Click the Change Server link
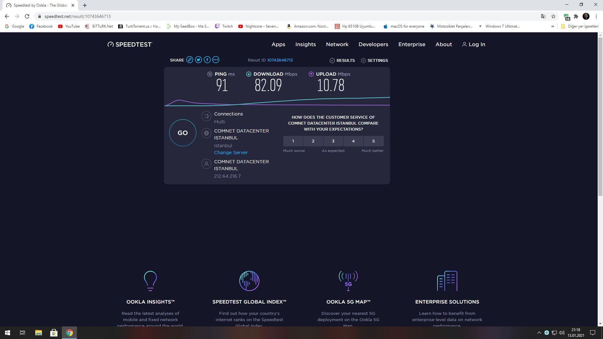Image resolution: width=603 pixels, height=339 pixels. pyautogui.click(x=231, y=153)
